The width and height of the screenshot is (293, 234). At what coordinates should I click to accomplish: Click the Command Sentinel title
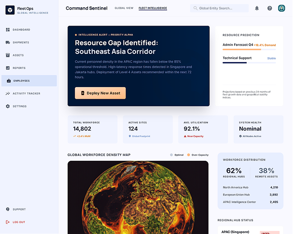(86, 8)
